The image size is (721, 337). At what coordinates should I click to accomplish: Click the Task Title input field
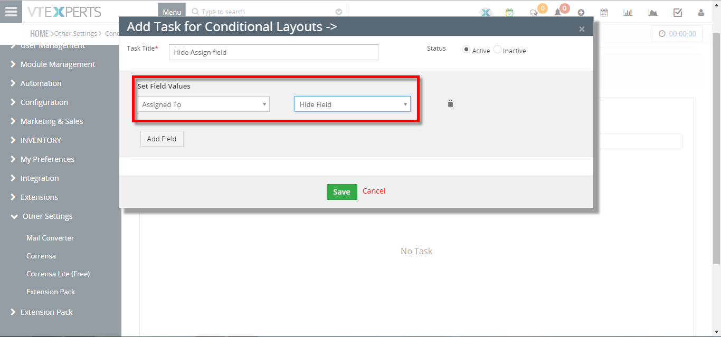[x=273, y=52]
